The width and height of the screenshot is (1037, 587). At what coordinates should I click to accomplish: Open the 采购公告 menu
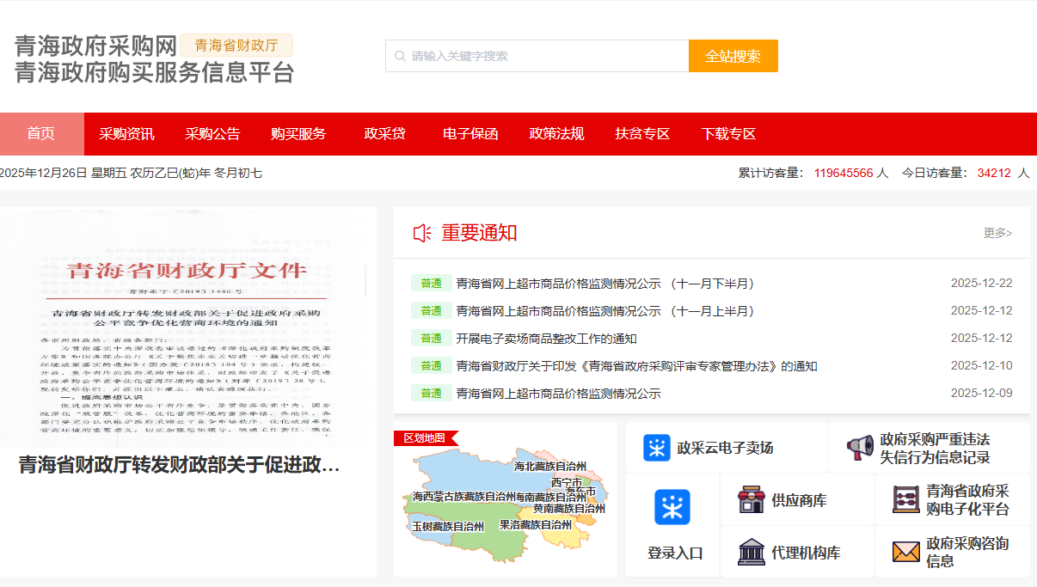coord(212,134)
